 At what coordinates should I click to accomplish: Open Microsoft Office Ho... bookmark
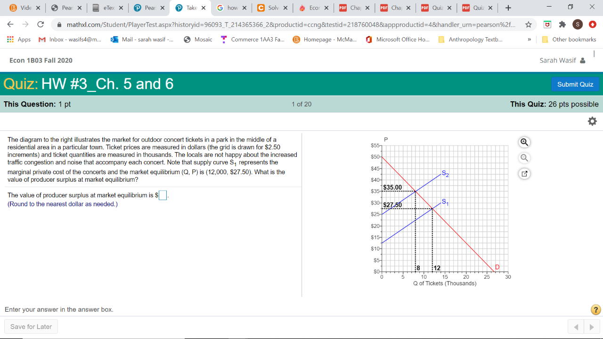pos(398,40)
